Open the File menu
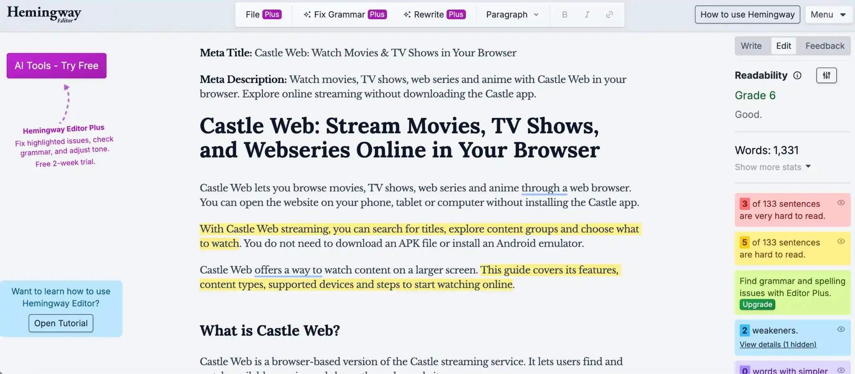Viewport: 855px width, 374px height. pos(263,15)
